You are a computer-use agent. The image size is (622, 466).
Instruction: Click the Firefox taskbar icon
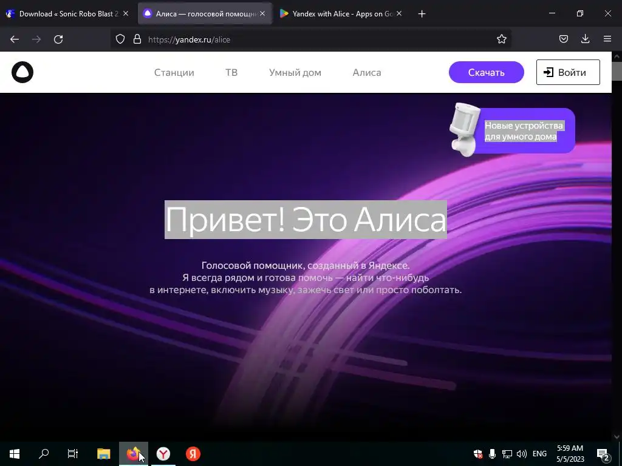(x=134, y=454)
